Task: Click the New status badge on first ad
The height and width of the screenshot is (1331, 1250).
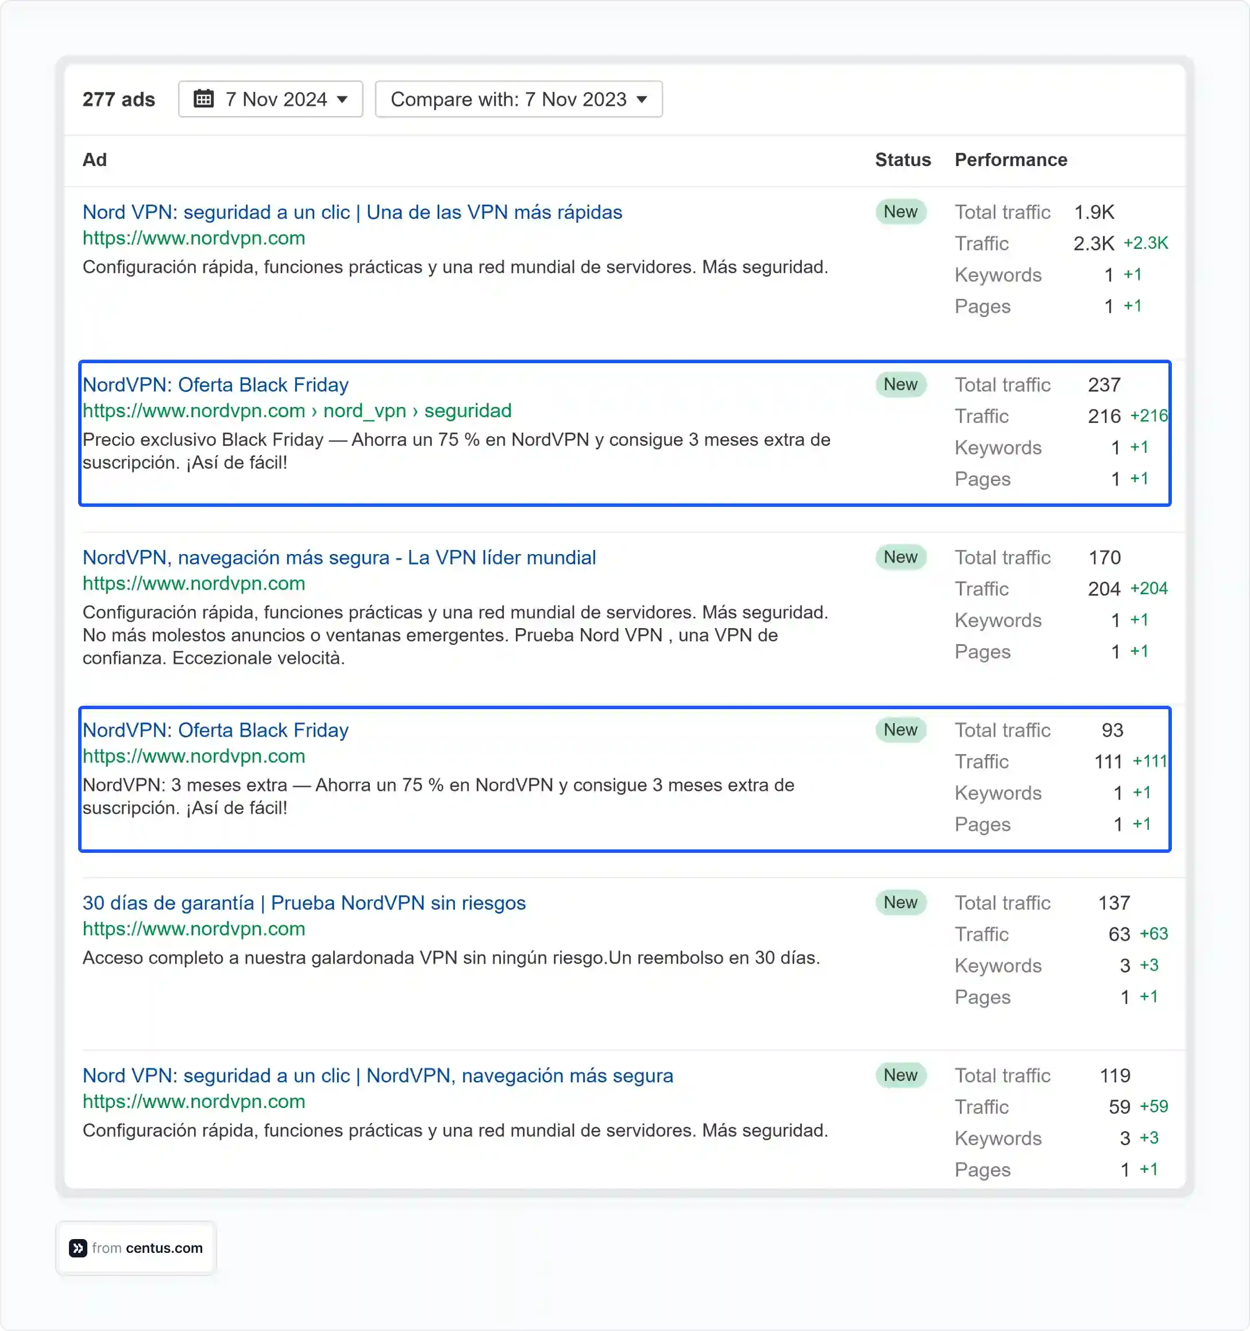Action: coord(900,212)
